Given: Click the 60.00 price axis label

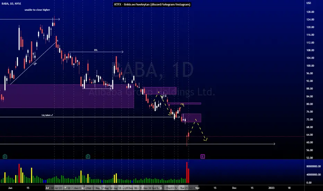Looking at the screenshot, I should pos(309,142).
